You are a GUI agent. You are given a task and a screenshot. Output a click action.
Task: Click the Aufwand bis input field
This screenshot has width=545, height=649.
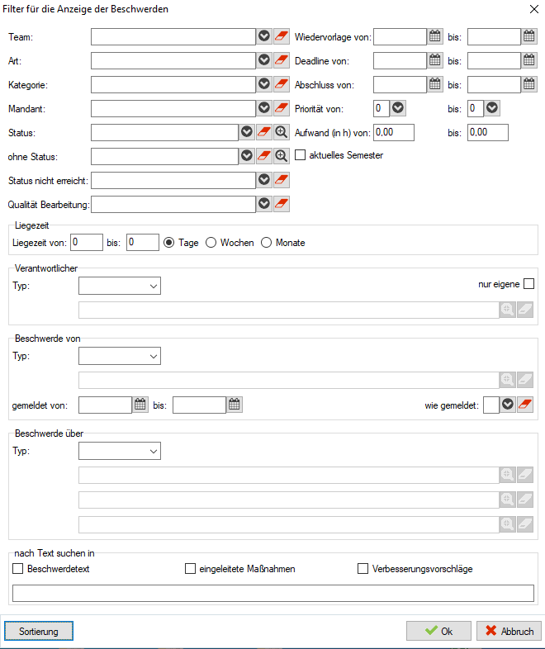(x=488, y=132)
